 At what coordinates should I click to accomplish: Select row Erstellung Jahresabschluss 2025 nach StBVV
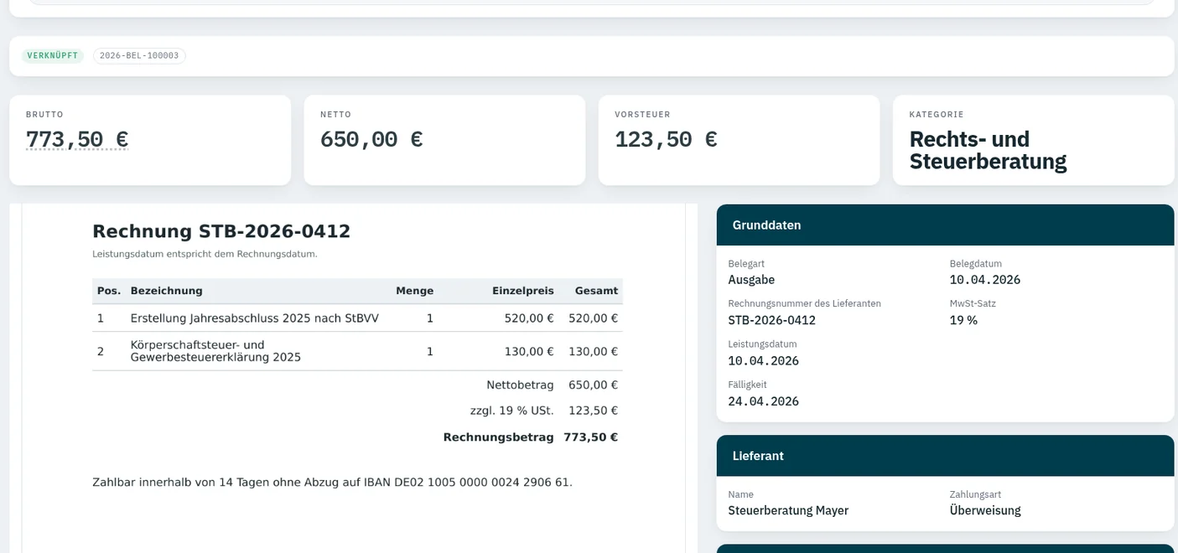pos(357,318)
